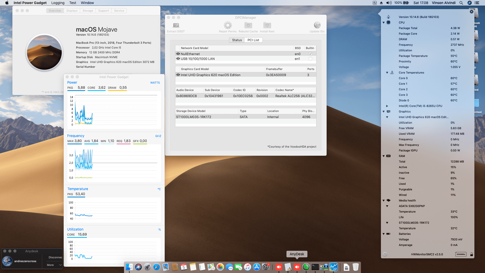Click the Rebuild Cache folder icon
The image size is (485, 273).
(x=248, y=25)
